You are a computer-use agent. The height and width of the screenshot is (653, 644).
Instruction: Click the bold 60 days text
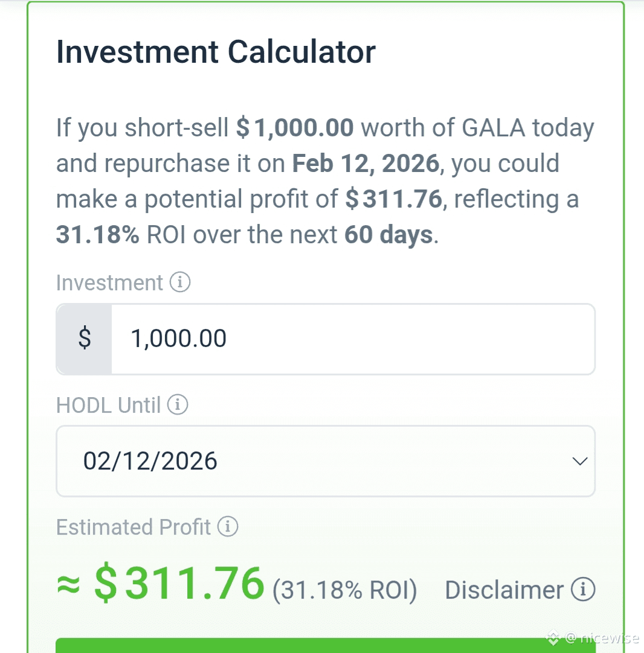pyautogui.click(x=388, y=235)
